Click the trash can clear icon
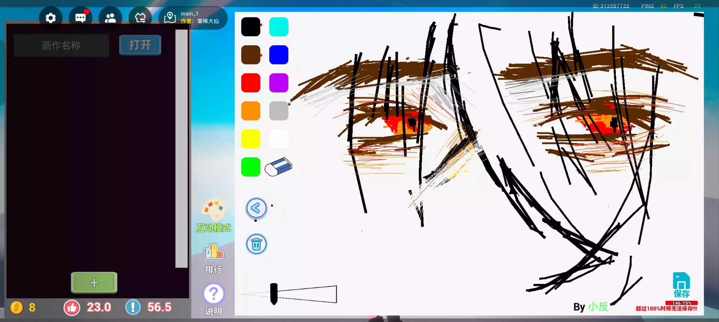This screenshot has height=322, width=719. (256, 244)
